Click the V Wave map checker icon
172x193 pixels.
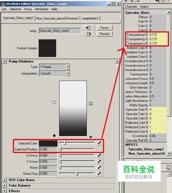[100, 161]
